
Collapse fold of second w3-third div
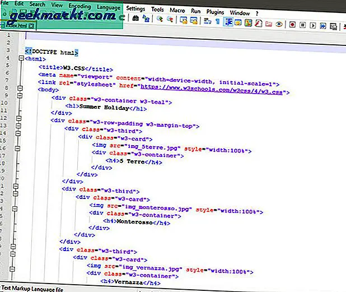point(16,186)
